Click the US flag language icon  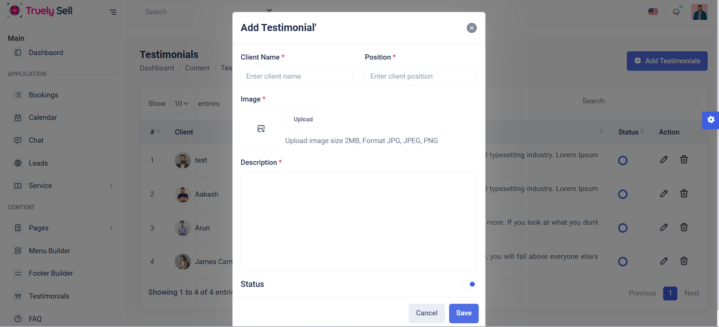click(653, 12)
